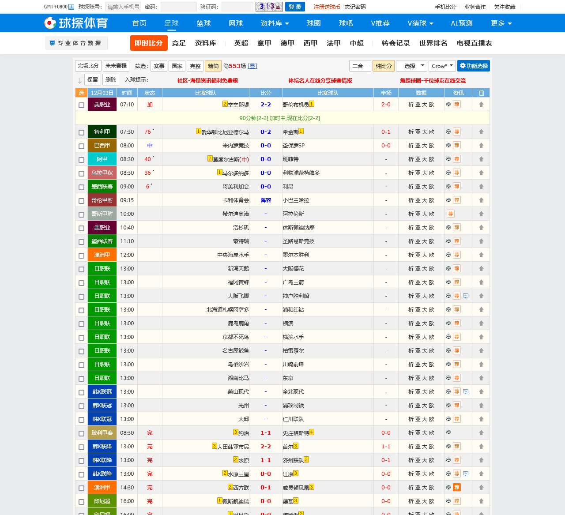Click the GMT+0800 timezone icon
This screenshot has width=565, height=515.
71,7
